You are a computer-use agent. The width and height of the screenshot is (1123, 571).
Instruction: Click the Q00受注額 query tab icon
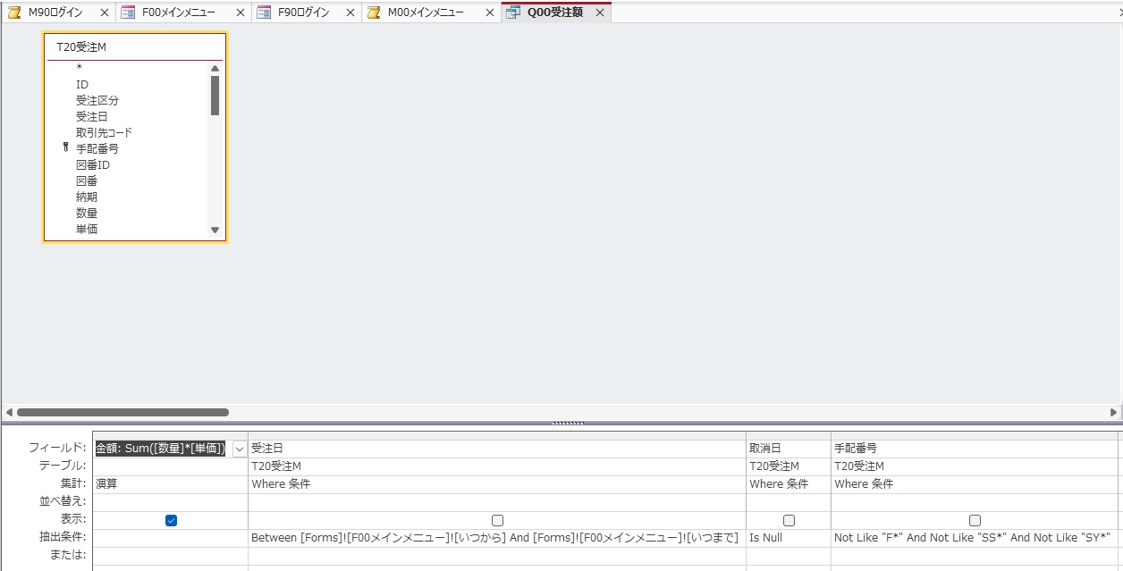coord(513,13)
